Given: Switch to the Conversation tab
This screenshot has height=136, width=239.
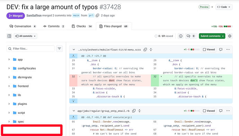Looking at the screenshot, I should coord(23,26).
